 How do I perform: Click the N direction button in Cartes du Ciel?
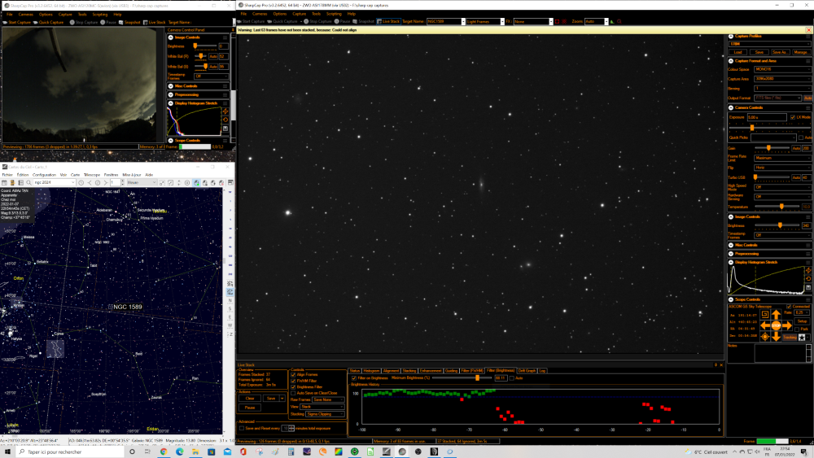coord(230,300)
